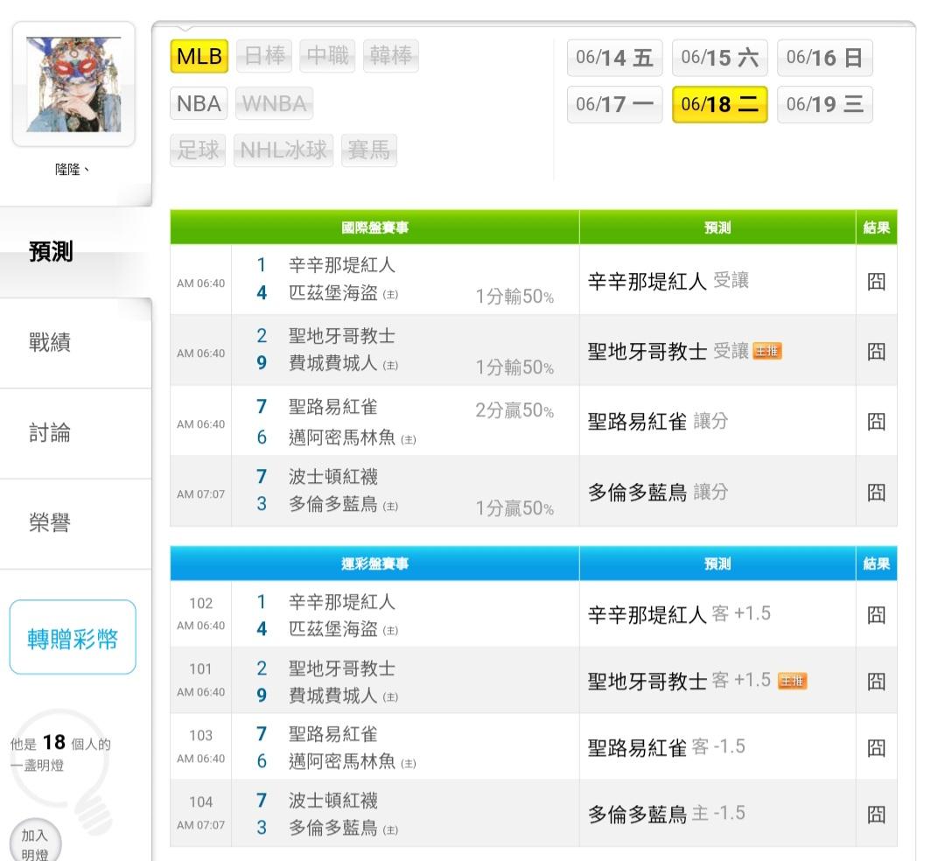This screenshot has width=945, height=861.
Task: Open the 戰績 sidebar section
Action: point(75,343)
